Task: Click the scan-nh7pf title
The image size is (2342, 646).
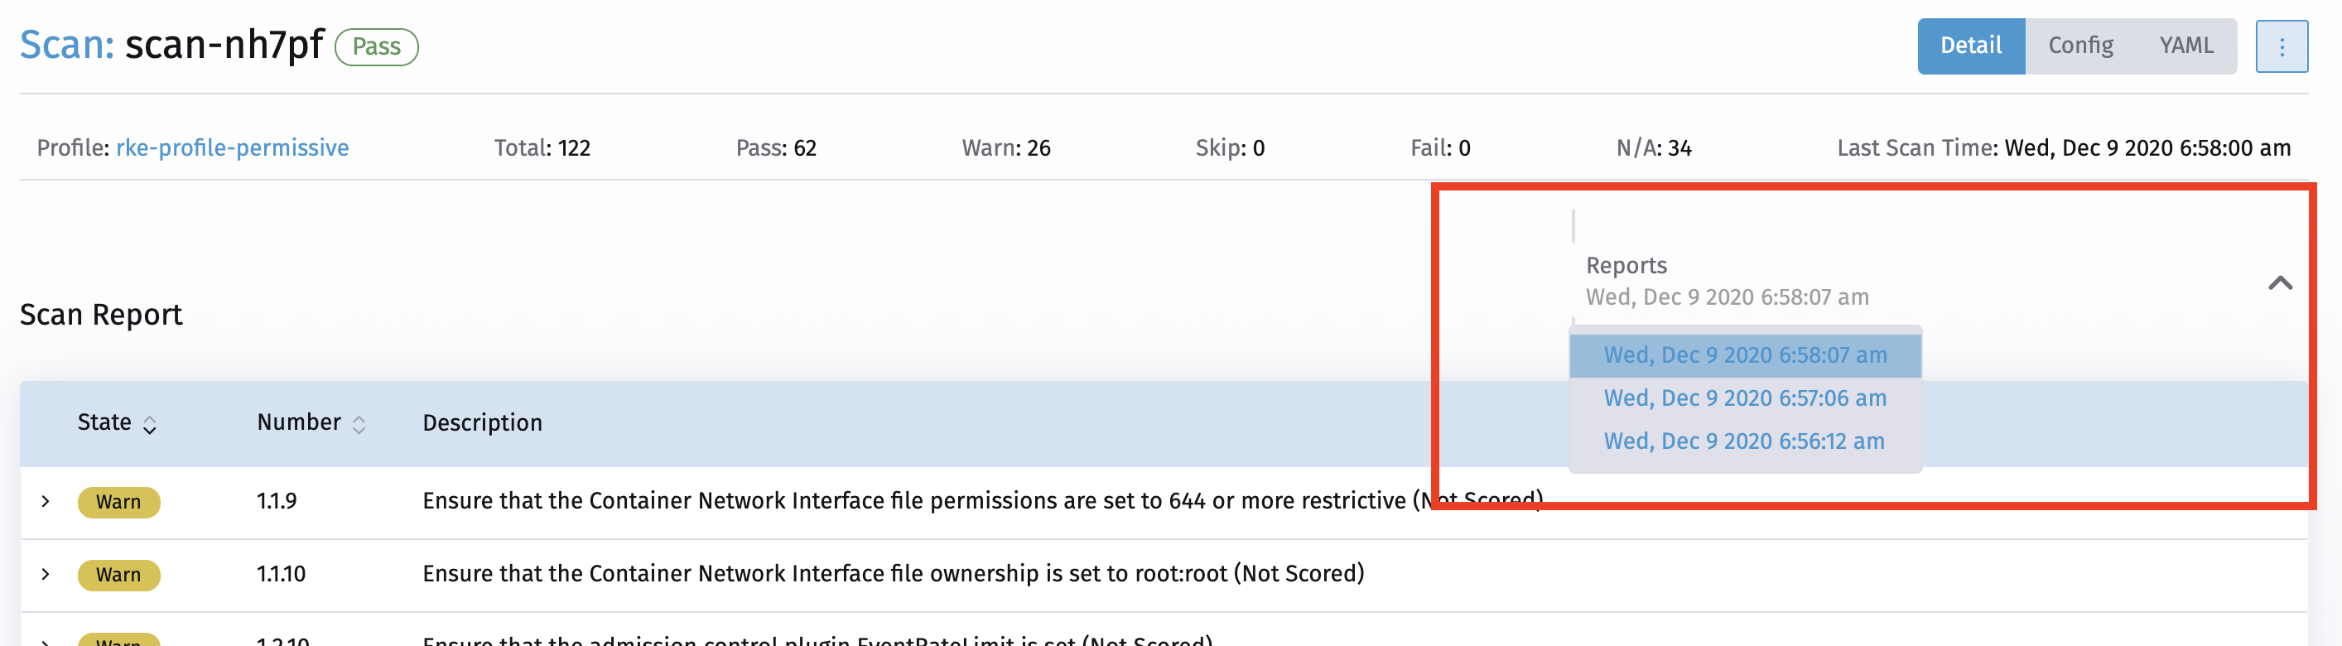Action: 224,45
